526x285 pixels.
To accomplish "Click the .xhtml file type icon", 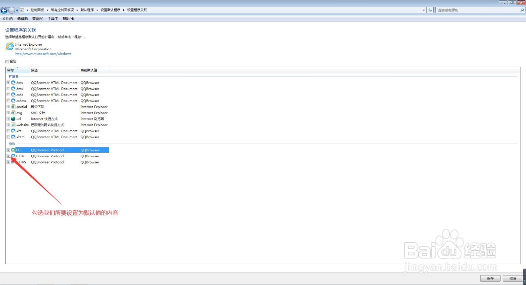I will click(x=13, y=137).
